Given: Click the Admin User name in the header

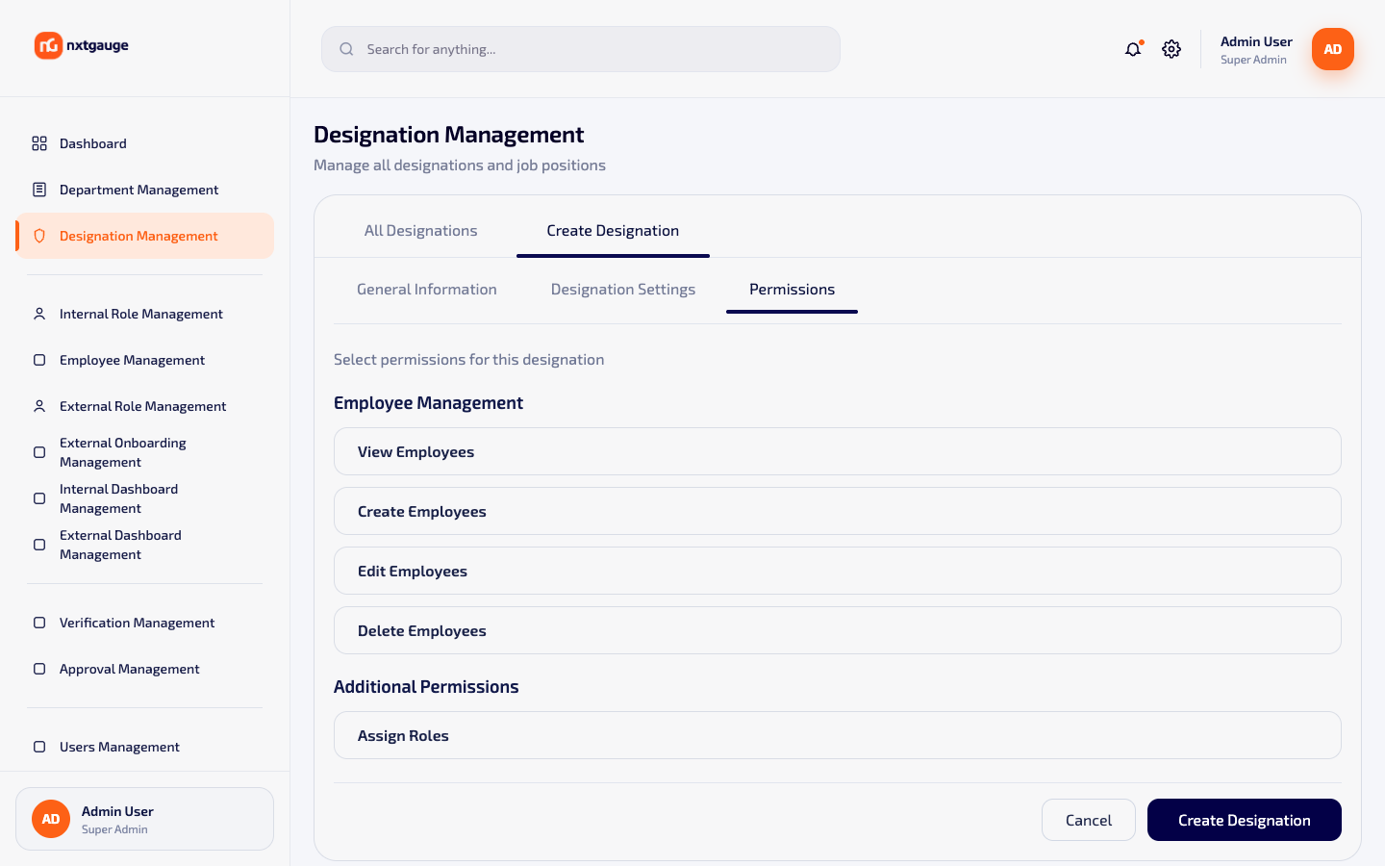Looking at the screenshot, I should click(1256, 41).
